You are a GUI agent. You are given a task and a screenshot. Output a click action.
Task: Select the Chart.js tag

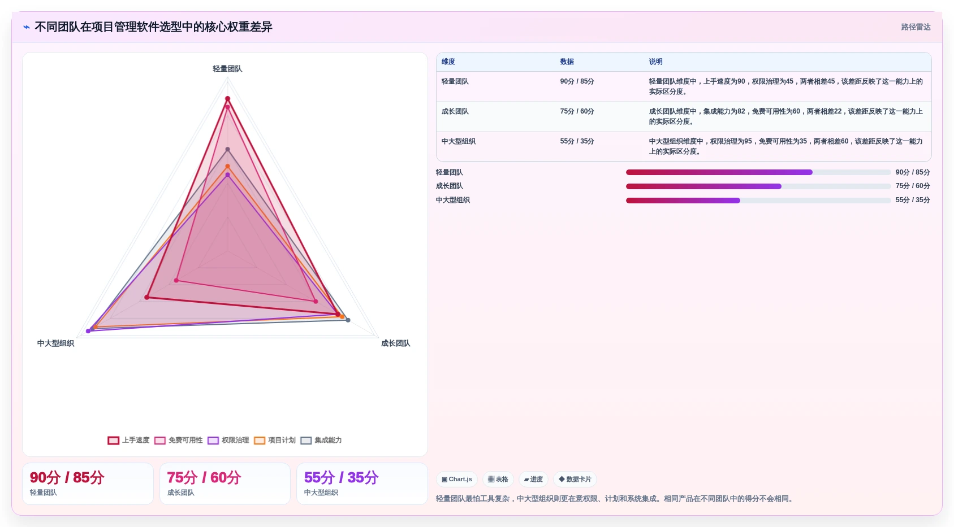coord(457,479)
